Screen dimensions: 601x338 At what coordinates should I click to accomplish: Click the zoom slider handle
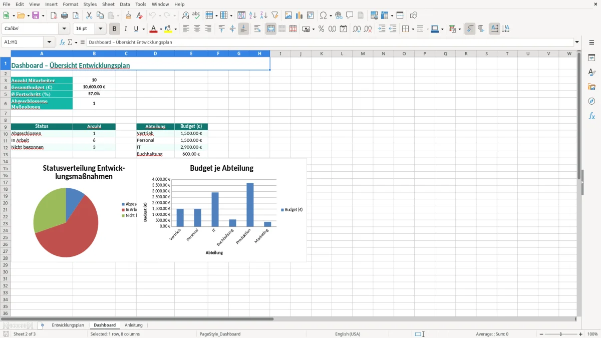click(x=561, y=334)
